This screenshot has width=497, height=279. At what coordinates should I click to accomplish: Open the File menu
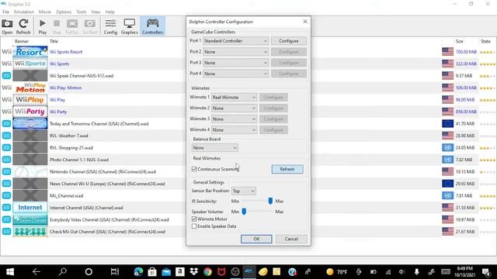5,12
